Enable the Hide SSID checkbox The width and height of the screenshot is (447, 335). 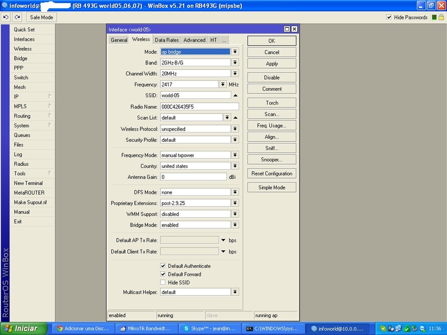point(163,283)
